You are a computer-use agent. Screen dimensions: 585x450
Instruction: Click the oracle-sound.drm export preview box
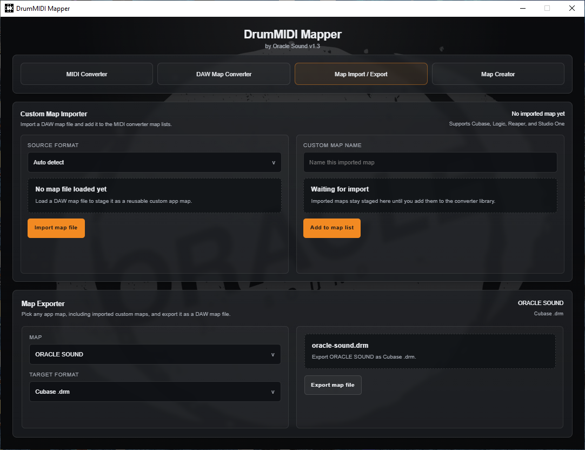pyautogui.click(x=429, y=351)
